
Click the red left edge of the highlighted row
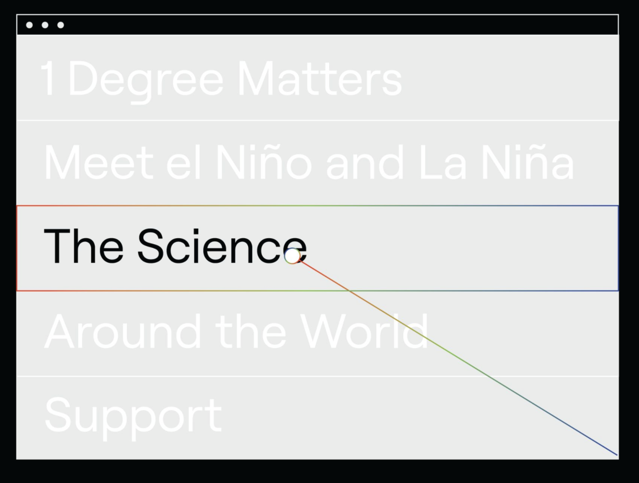pos(17,248)
